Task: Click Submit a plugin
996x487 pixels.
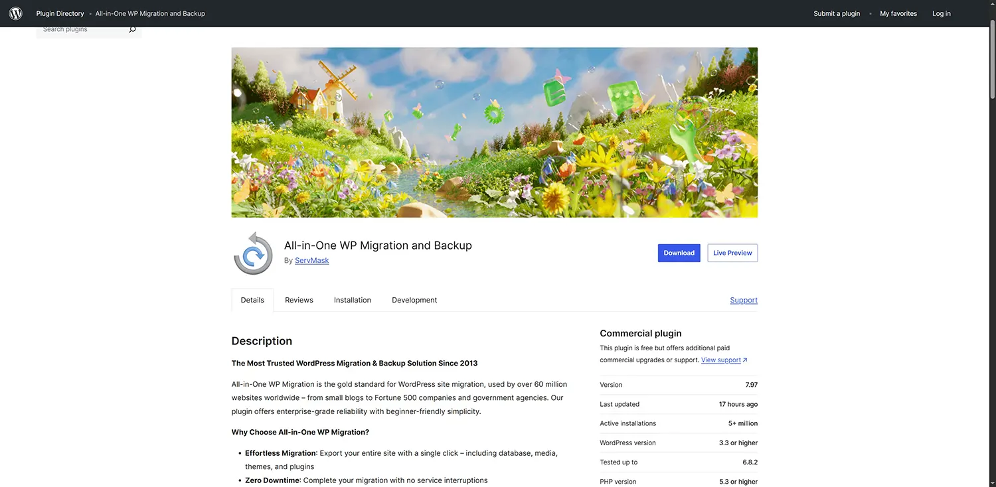Action: pos(836,13)
